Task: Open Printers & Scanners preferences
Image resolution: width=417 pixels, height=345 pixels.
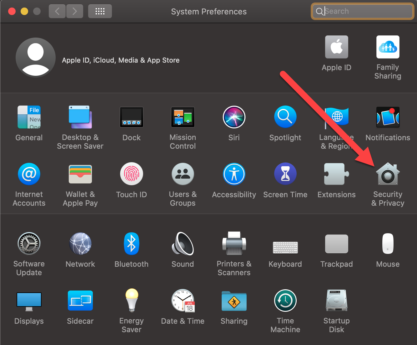Action: 234,244
